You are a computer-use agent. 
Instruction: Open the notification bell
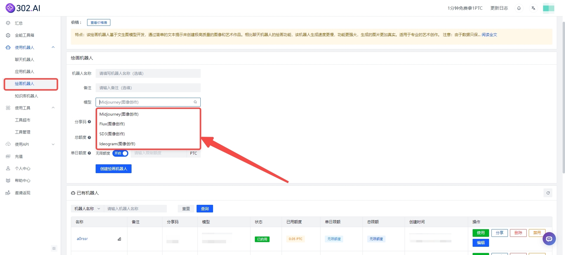[x=519, y=8]
